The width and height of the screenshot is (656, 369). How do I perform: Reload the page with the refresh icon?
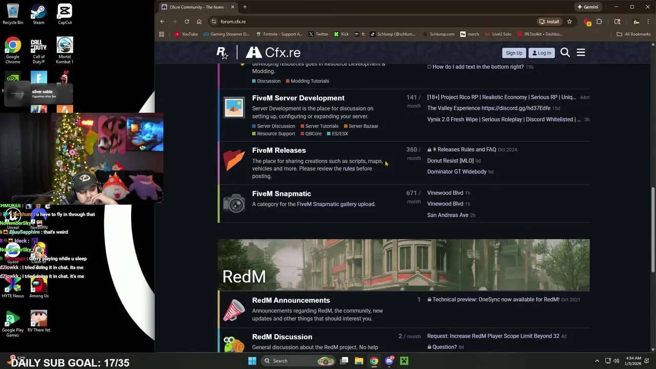pos(187,22)
